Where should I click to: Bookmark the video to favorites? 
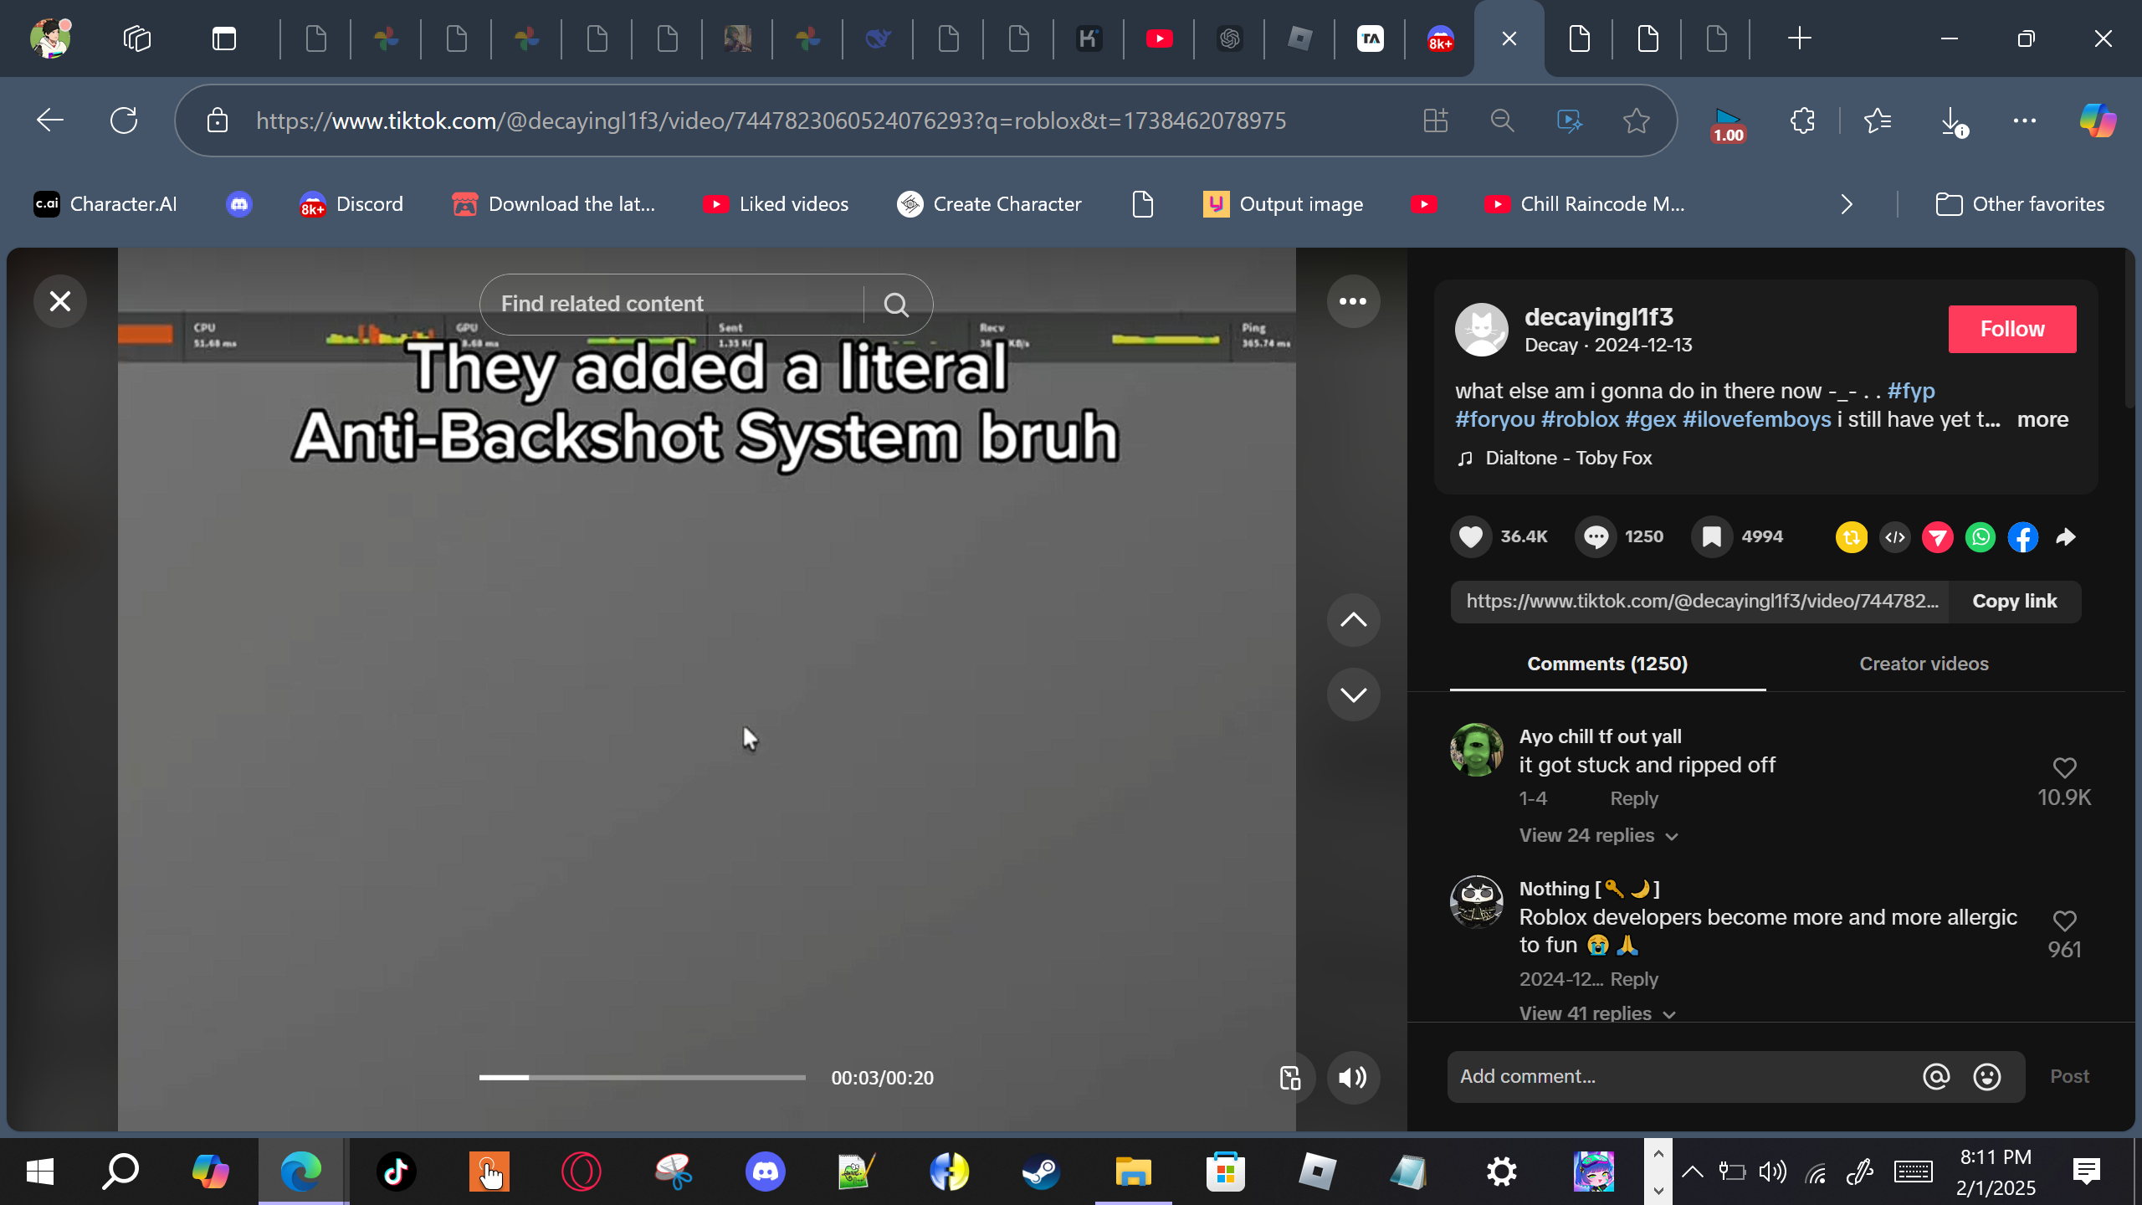pos(1712,536)
